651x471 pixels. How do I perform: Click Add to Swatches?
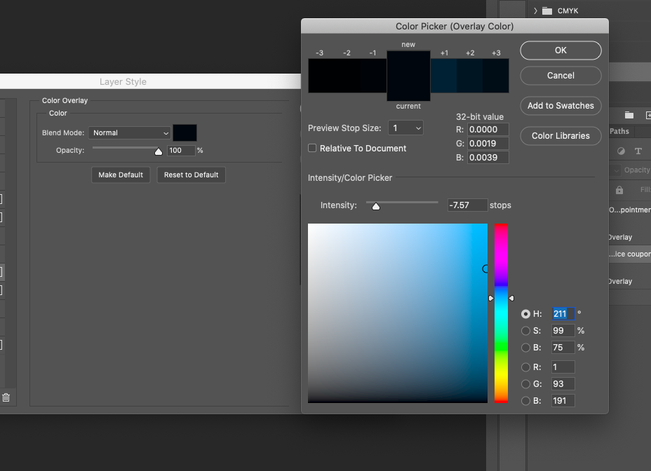tap(560, 106)
